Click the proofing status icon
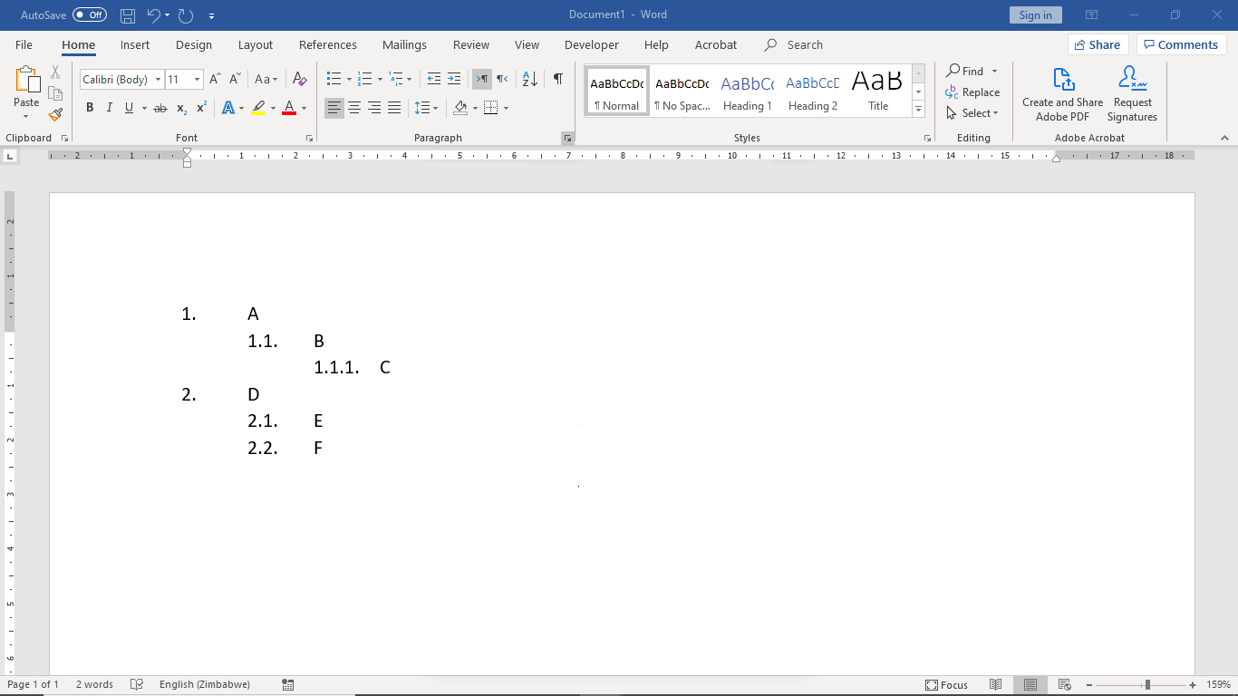This screenshot has width=1238, height=696. pyautogui.click(x=137, y=684)
